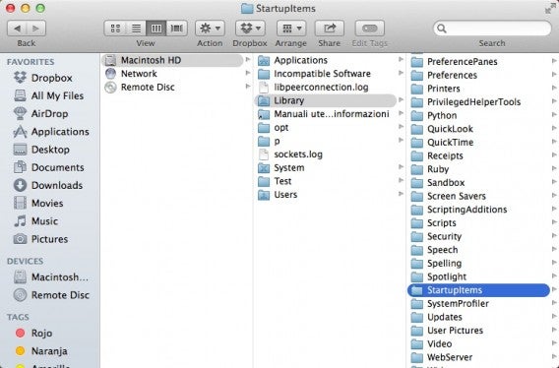This screenshot has height=368, width=559.
Task: Open Desktop in the sidebar
Action: 41,150
